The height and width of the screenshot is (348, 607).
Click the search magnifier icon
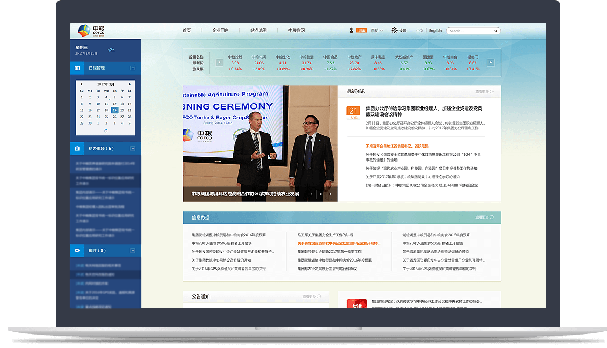tap(496, 31)
